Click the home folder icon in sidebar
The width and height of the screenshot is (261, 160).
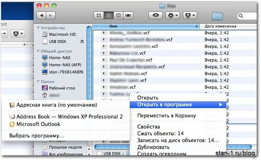click(44, 95)
